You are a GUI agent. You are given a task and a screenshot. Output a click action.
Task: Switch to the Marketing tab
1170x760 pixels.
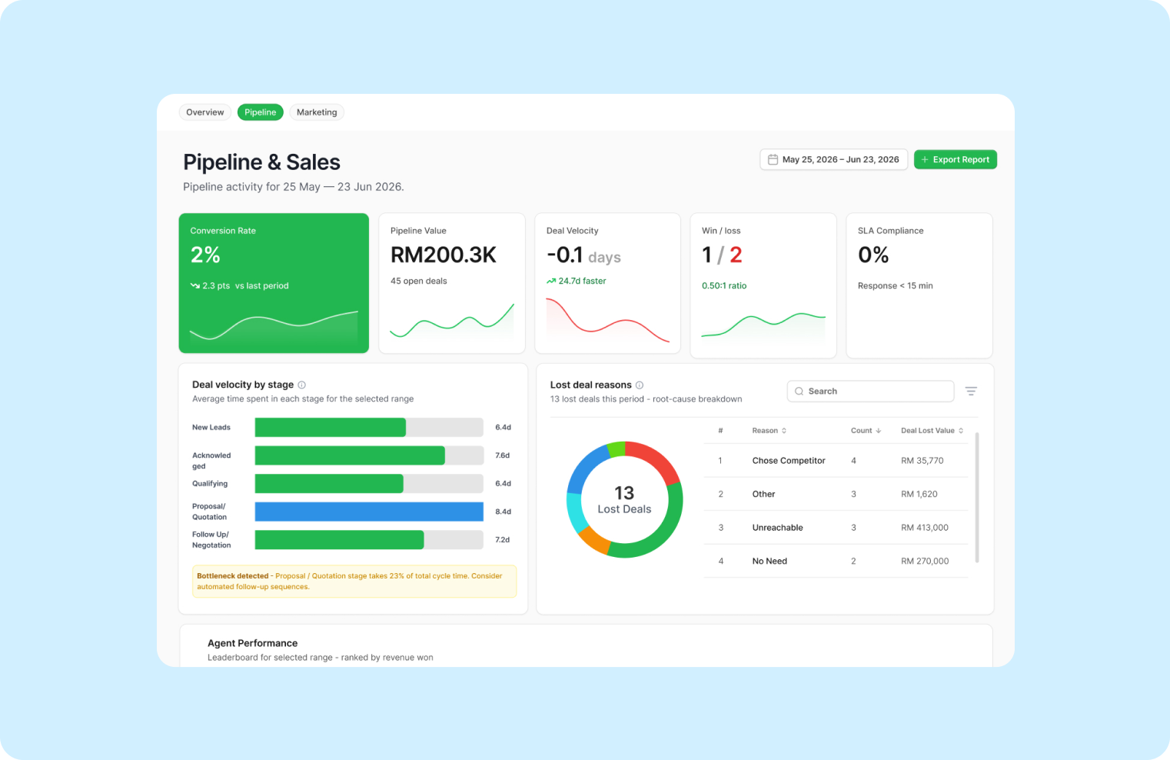[317, 112]
